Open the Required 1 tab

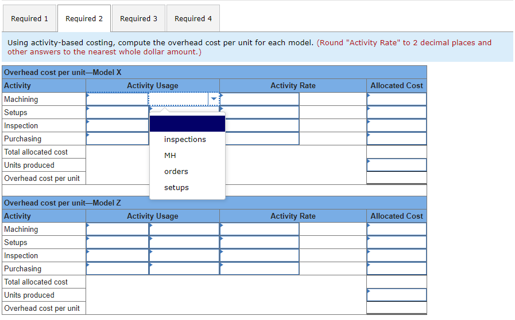[x=29, y=18]
